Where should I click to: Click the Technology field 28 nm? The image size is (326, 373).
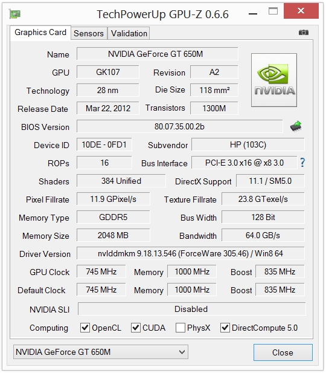108,90
